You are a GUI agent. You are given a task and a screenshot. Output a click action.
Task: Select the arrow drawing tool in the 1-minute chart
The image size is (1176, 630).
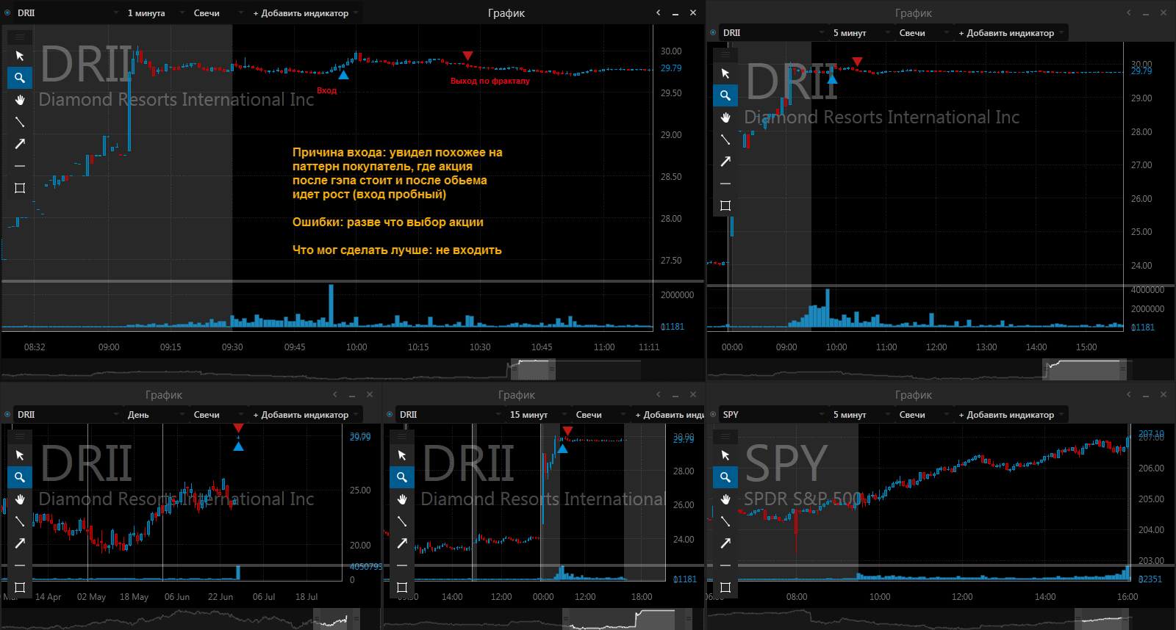20,144
